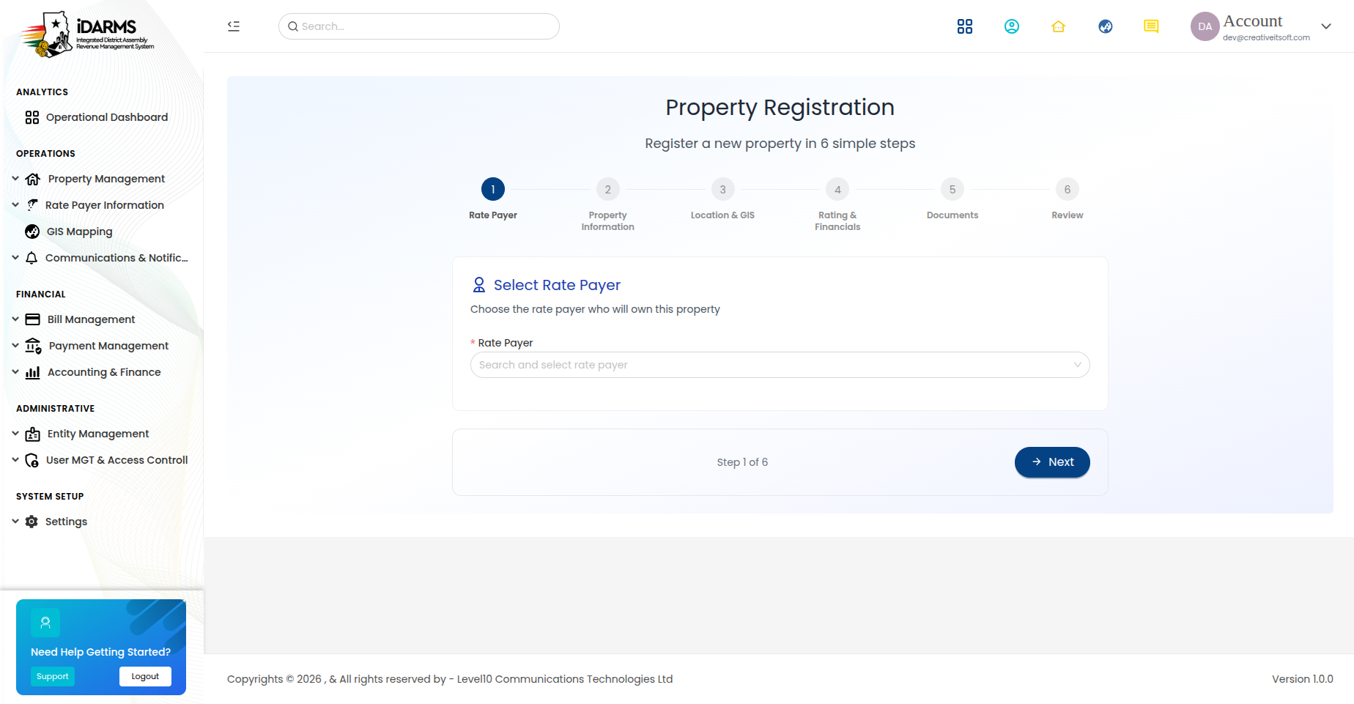
Task: Click the DA account avatar
Action: 1205,26
